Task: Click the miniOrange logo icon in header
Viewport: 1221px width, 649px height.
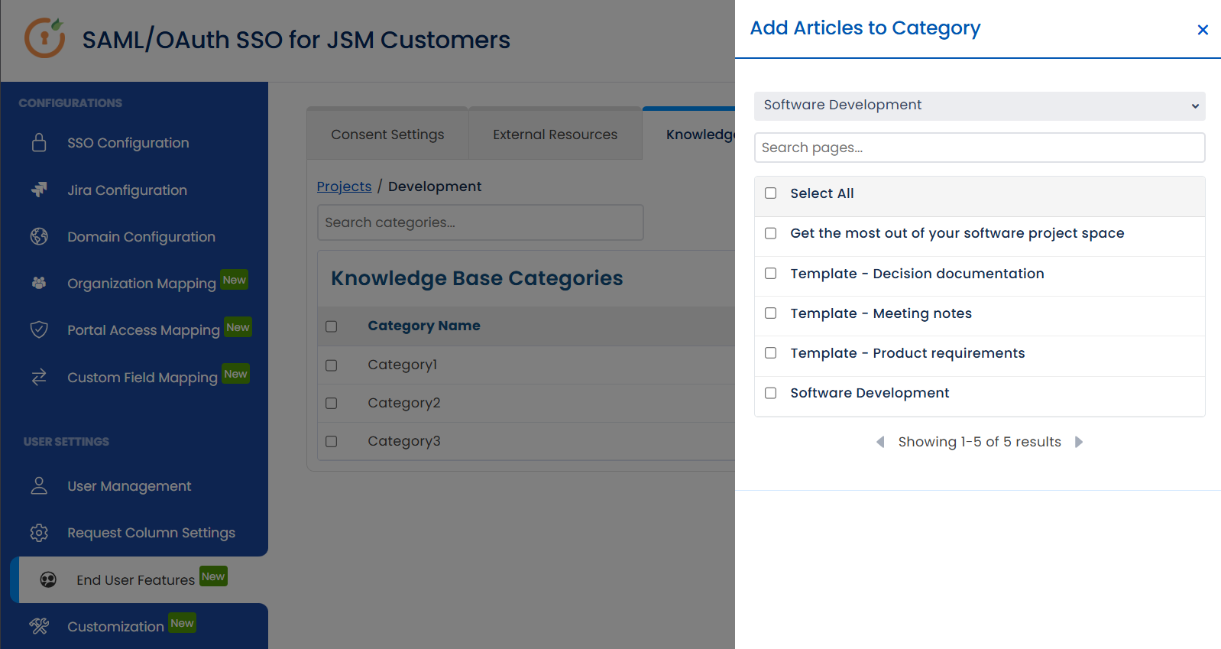Action: [x=44, y=37]
